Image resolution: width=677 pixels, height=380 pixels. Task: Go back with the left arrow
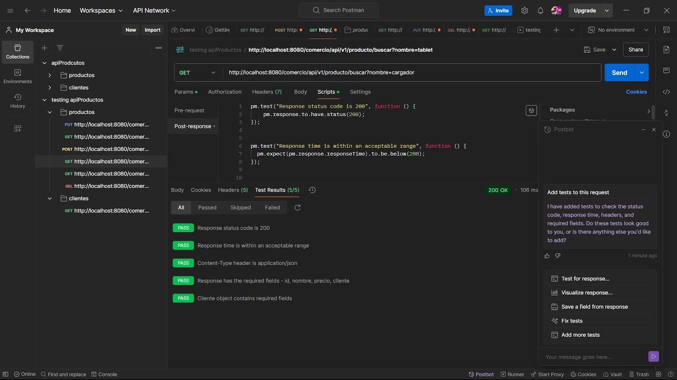[x=28, y=11]
